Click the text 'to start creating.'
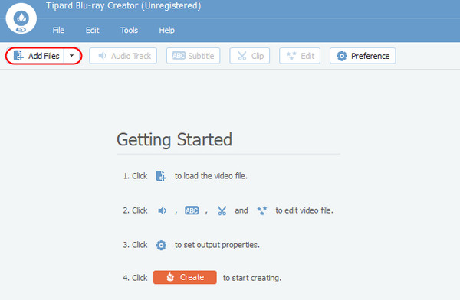This screenshot has height=300, width=460. coord(252,278)
